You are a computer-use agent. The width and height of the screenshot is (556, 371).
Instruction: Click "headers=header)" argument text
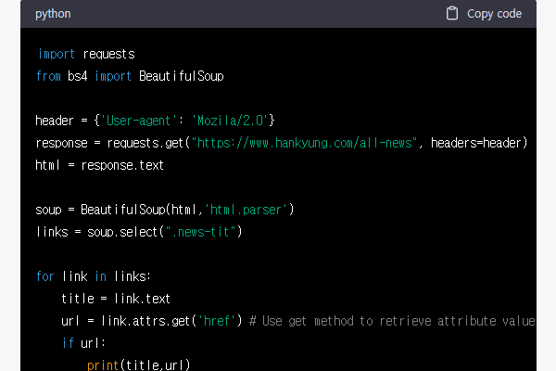(x=479, y=143)
